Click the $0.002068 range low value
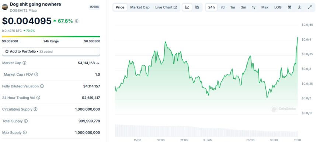 coord(10,41)
